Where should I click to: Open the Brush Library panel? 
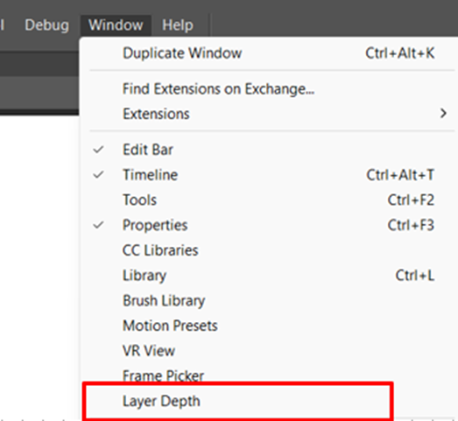[272, 300]
